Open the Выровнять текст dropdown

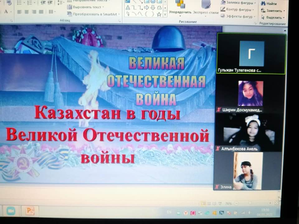[x=86, y=7]
